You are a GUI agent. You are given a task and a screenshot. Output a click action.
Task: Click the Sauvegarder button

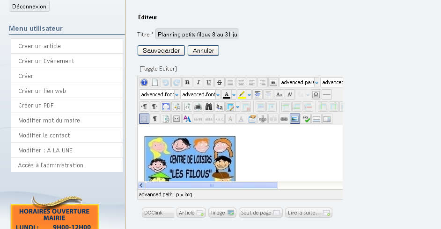click(161, 50)
